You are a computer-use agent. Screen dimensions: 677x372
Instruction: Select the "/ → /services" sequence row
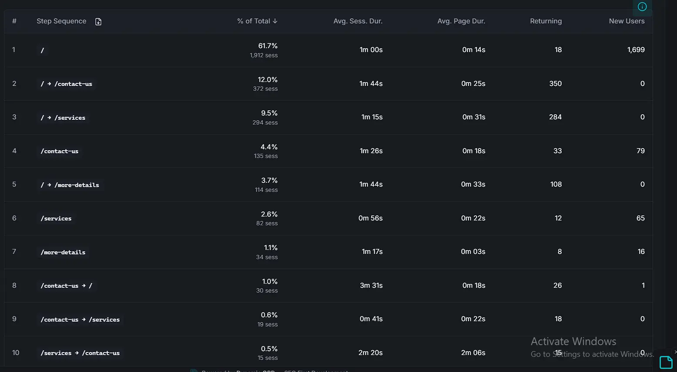pos(63,118)
